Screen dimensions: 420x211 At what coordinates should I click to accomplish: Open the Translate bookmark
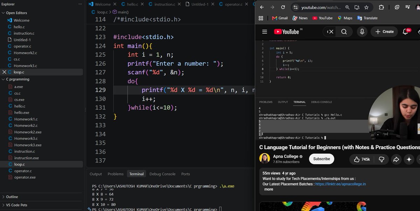click(367, 18)
